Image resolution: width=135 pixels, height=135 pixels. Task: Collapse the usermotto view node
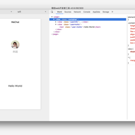(x=56, y=24)
